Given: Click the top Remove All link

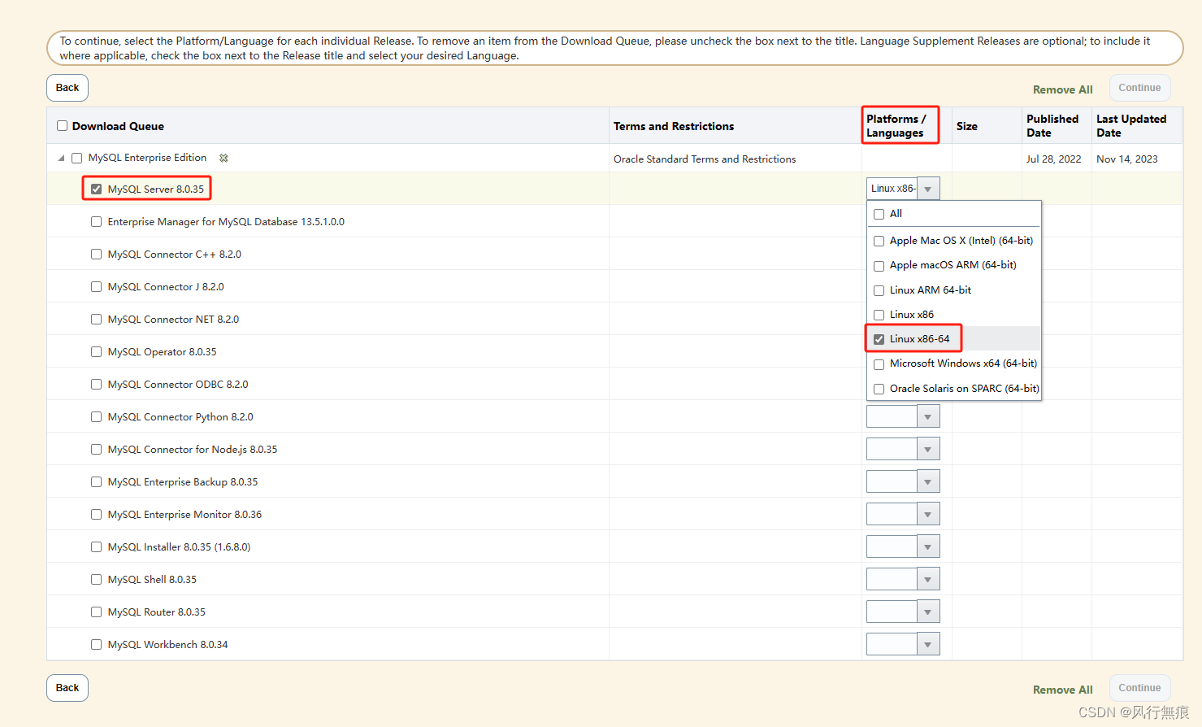Looking at the screenshot, I should (1062, 89).
